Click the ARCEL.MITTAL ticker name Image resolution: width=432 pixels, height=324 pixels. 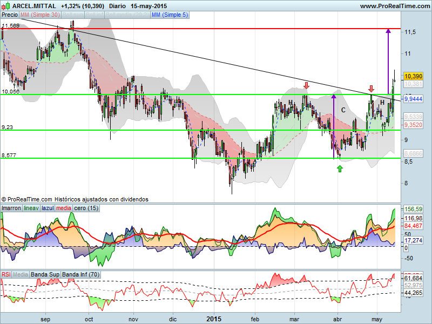click(x=34, y=6)
